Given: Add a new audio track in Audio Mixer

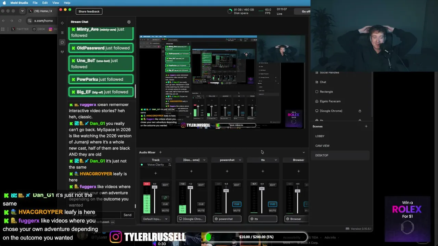Looking at the screenshot, I should coord(160,152).
